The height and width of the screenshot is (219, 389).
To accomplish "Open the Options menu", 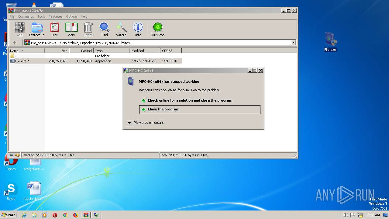I will pos(72,16).
